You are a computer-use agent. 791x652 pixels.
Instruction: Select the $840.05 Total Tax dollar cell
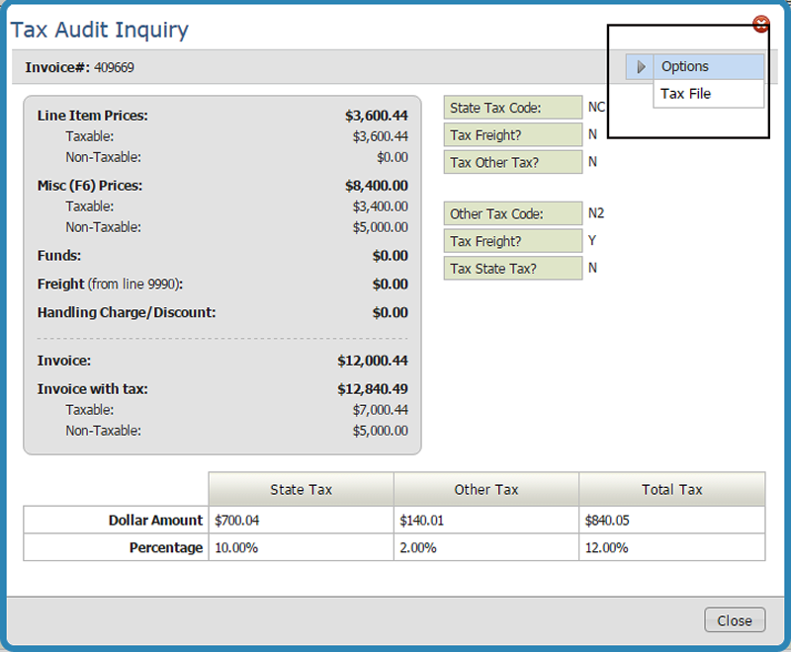(x=671, y=520)
